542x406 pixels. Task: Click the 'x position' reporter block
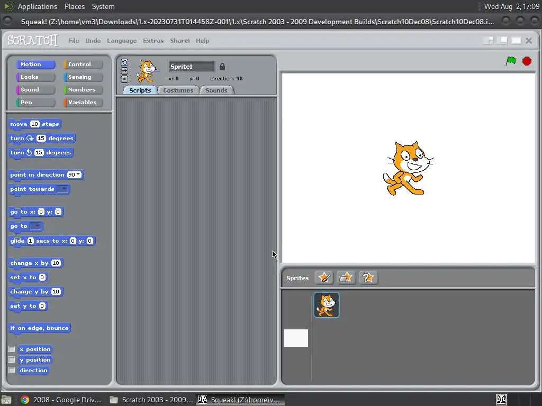coord(35,349)
